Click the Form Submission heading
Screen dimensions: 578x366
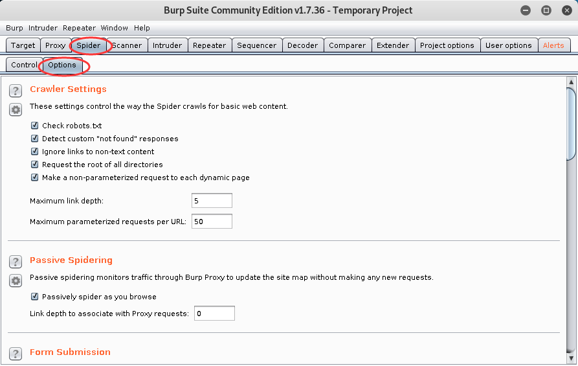coord(70,352)
